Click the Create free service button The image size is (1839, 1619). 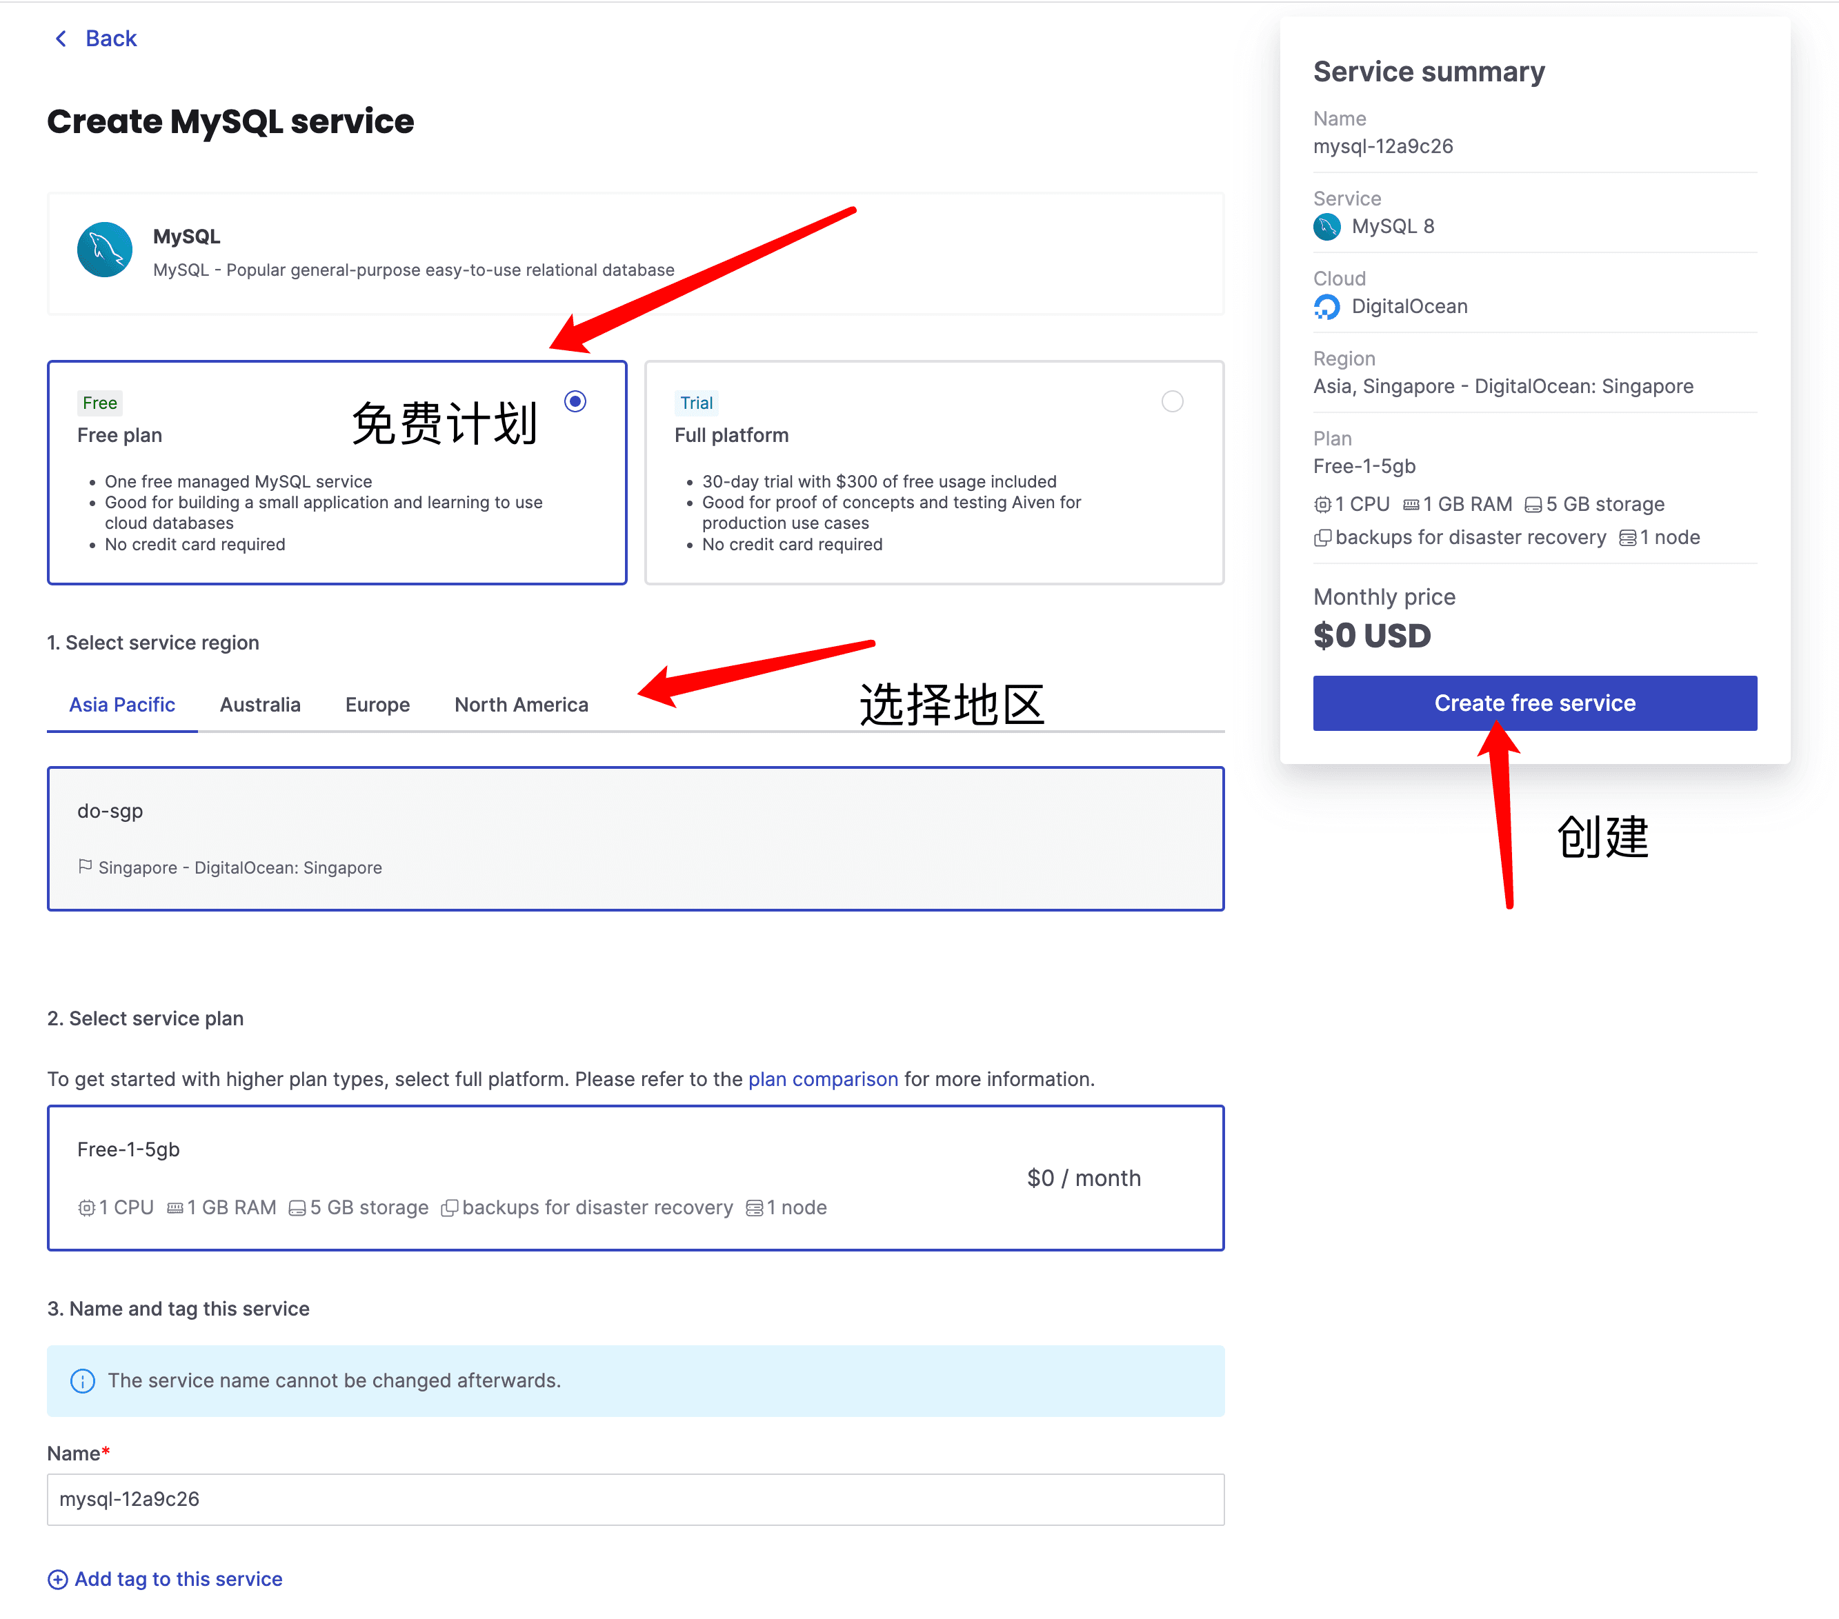tap(1535, 703)
